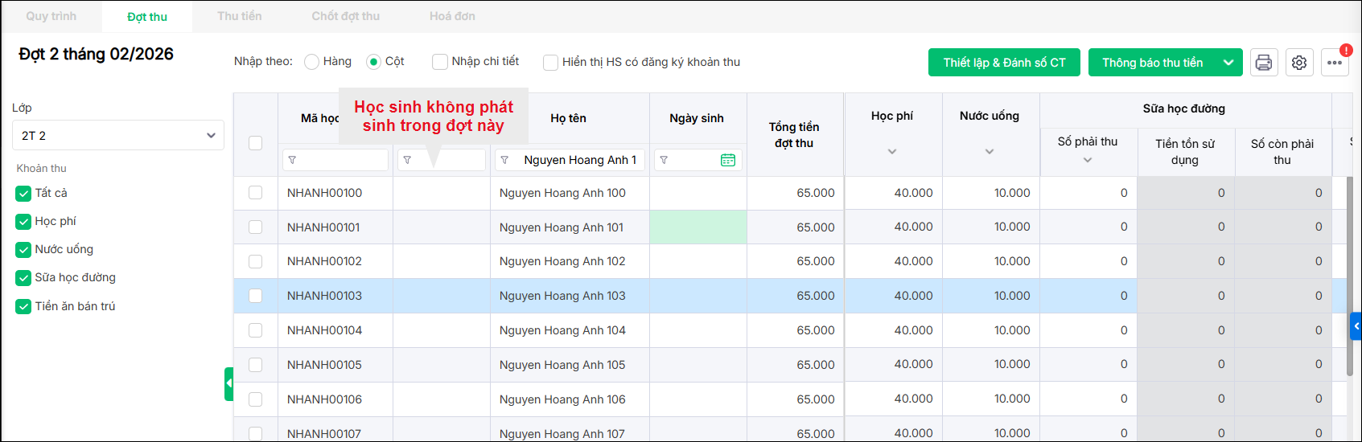Click the Ngày sinh date filter input
Image resolution: width=1362 pixels, height=442 pixels.
(698, 160)
